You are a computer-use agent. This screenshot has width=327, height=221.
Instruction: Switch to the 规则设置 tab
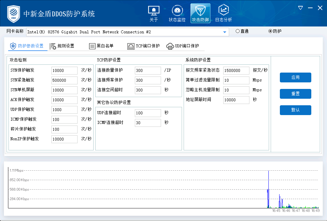tap(62, 46)
